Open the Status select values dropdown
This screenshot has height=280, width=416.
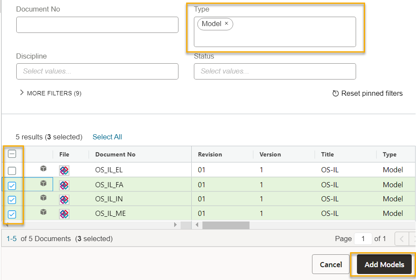[275, 71]
